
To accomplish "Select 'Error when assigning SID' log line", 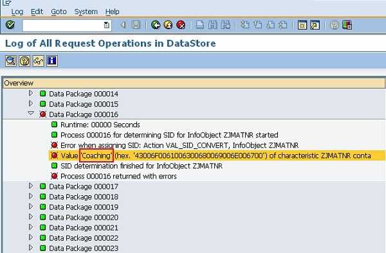I will (x=179, y=145).
